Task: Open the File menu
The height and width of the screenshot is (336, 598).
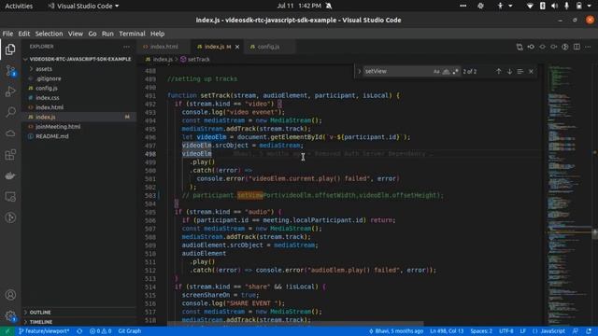Action: pyautogui.click(x=7, y=34)
